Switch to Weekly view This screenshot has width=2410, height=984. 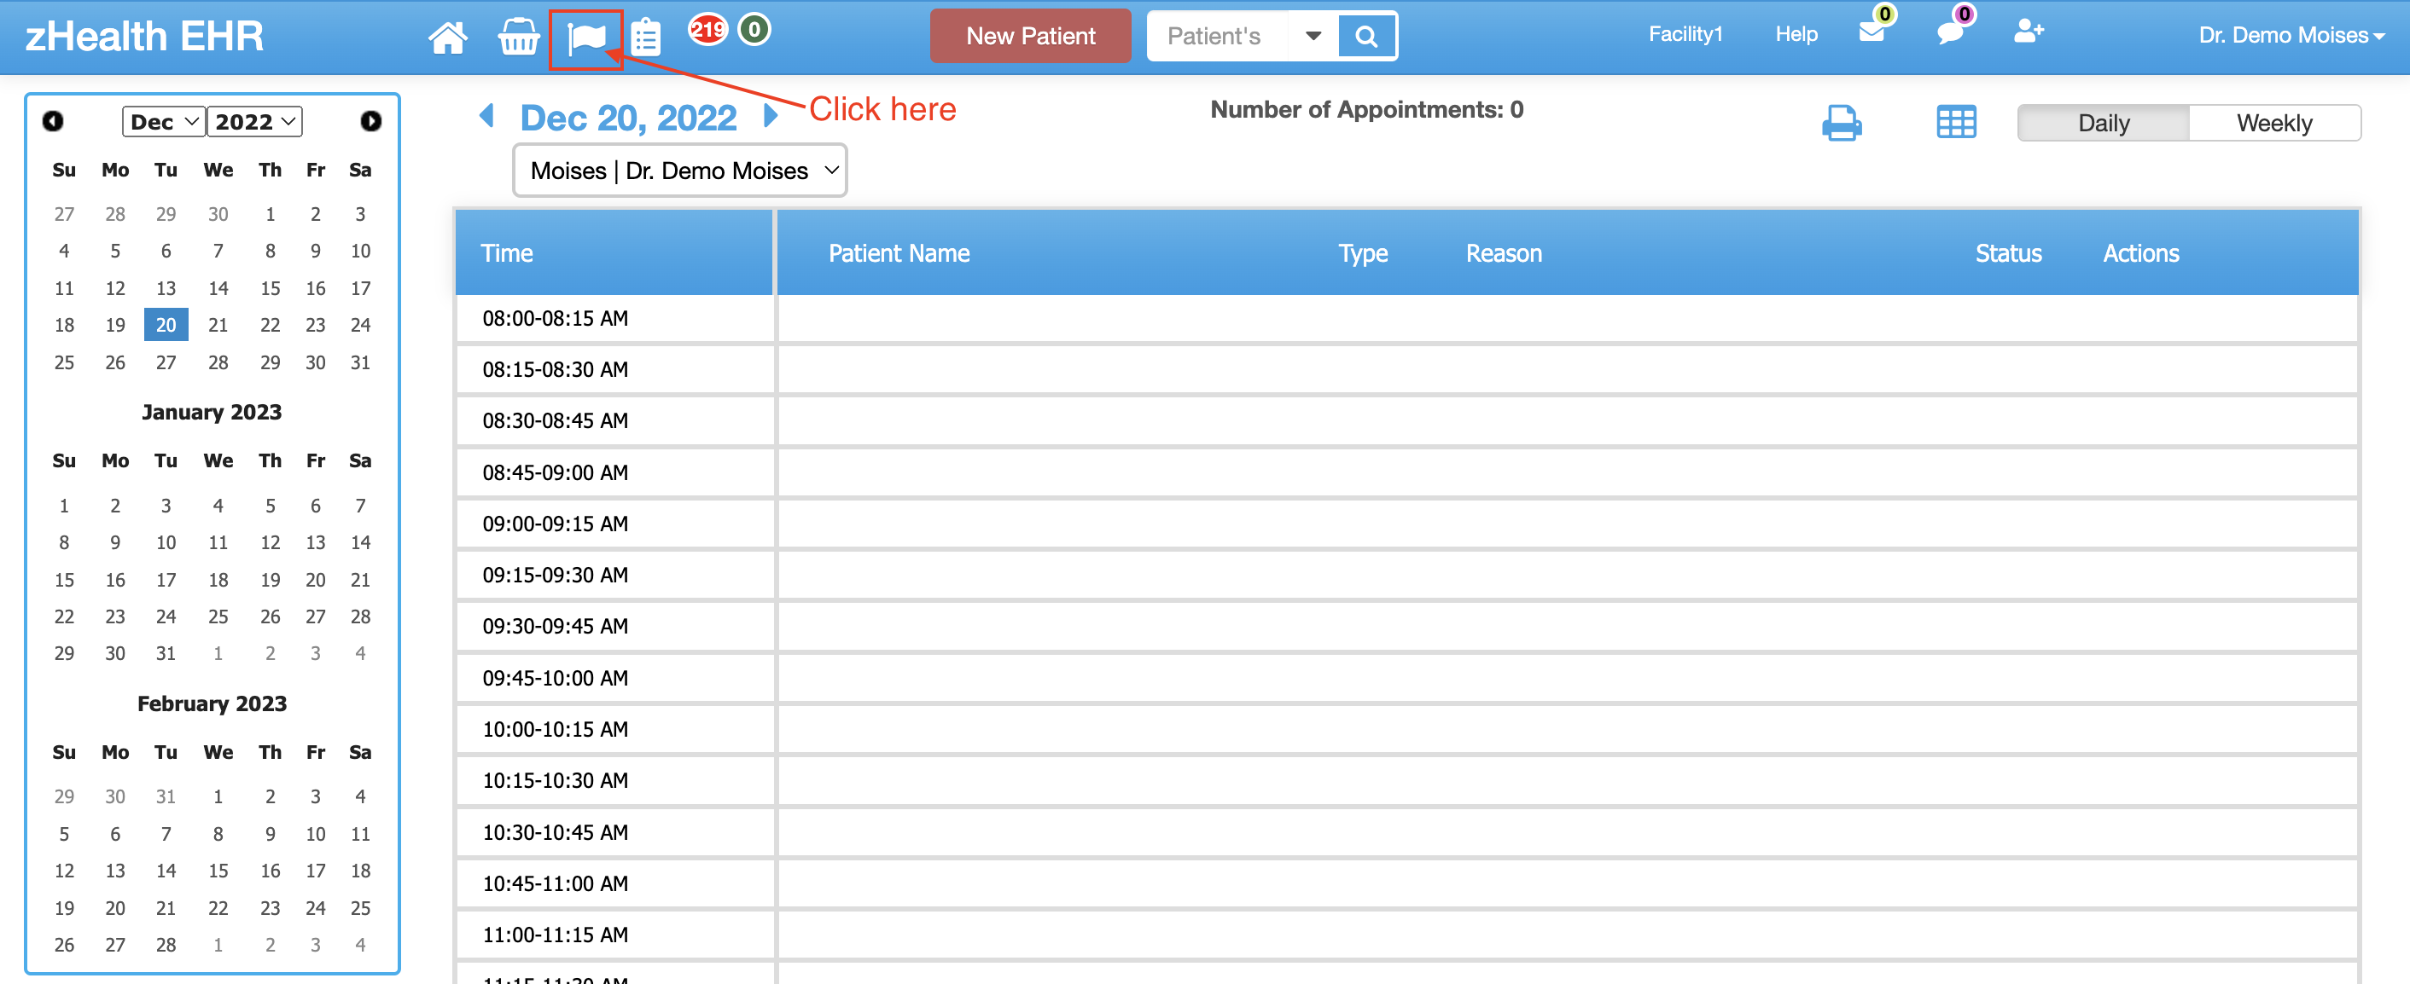[2273, 124]
